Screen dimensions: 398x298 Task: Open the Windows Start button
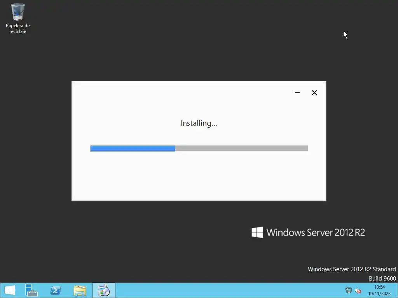point(10,290)
